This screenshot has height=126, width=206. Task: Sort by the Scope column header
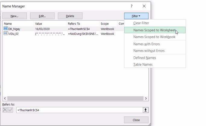tap(105, 24)
